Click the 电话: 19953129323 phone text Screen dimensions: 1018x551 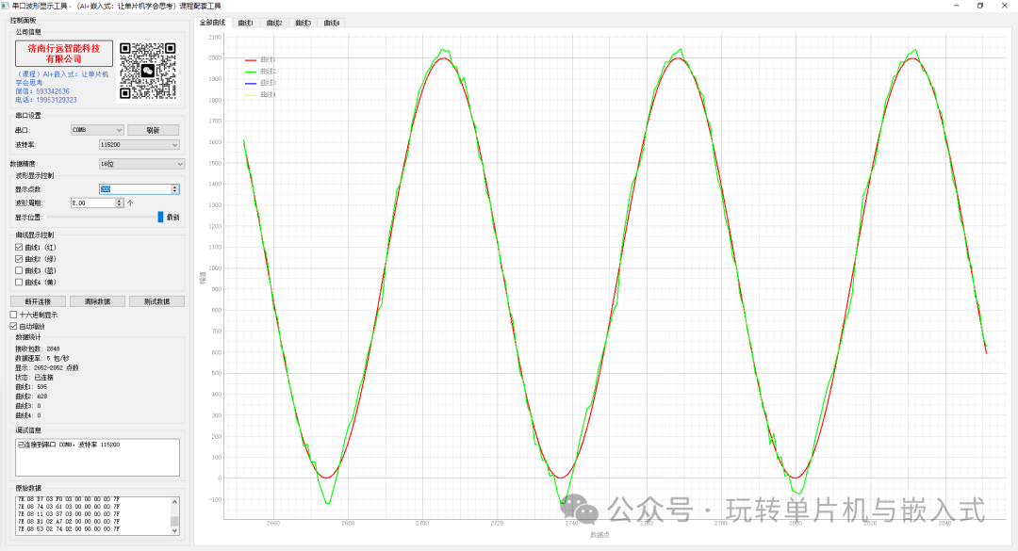46,100
